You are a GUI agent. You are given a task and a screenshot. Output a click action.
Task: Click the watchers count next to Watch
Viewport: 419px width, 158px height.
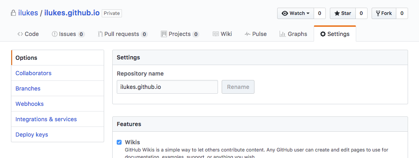coord(320,13)
